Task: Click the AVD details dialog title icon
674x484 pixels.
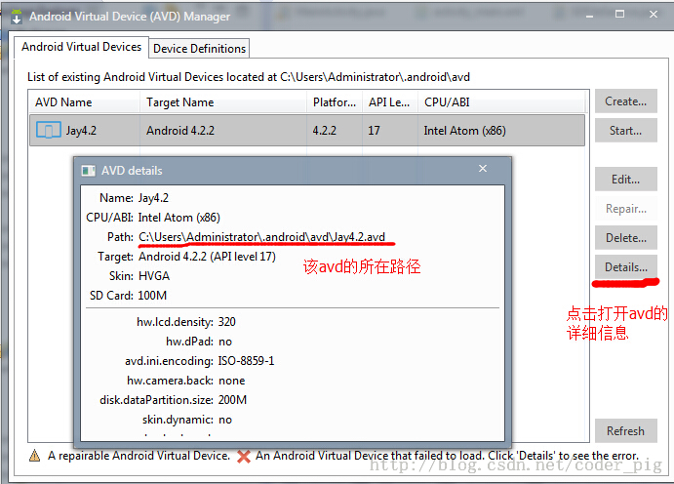Action: point(88,170)
